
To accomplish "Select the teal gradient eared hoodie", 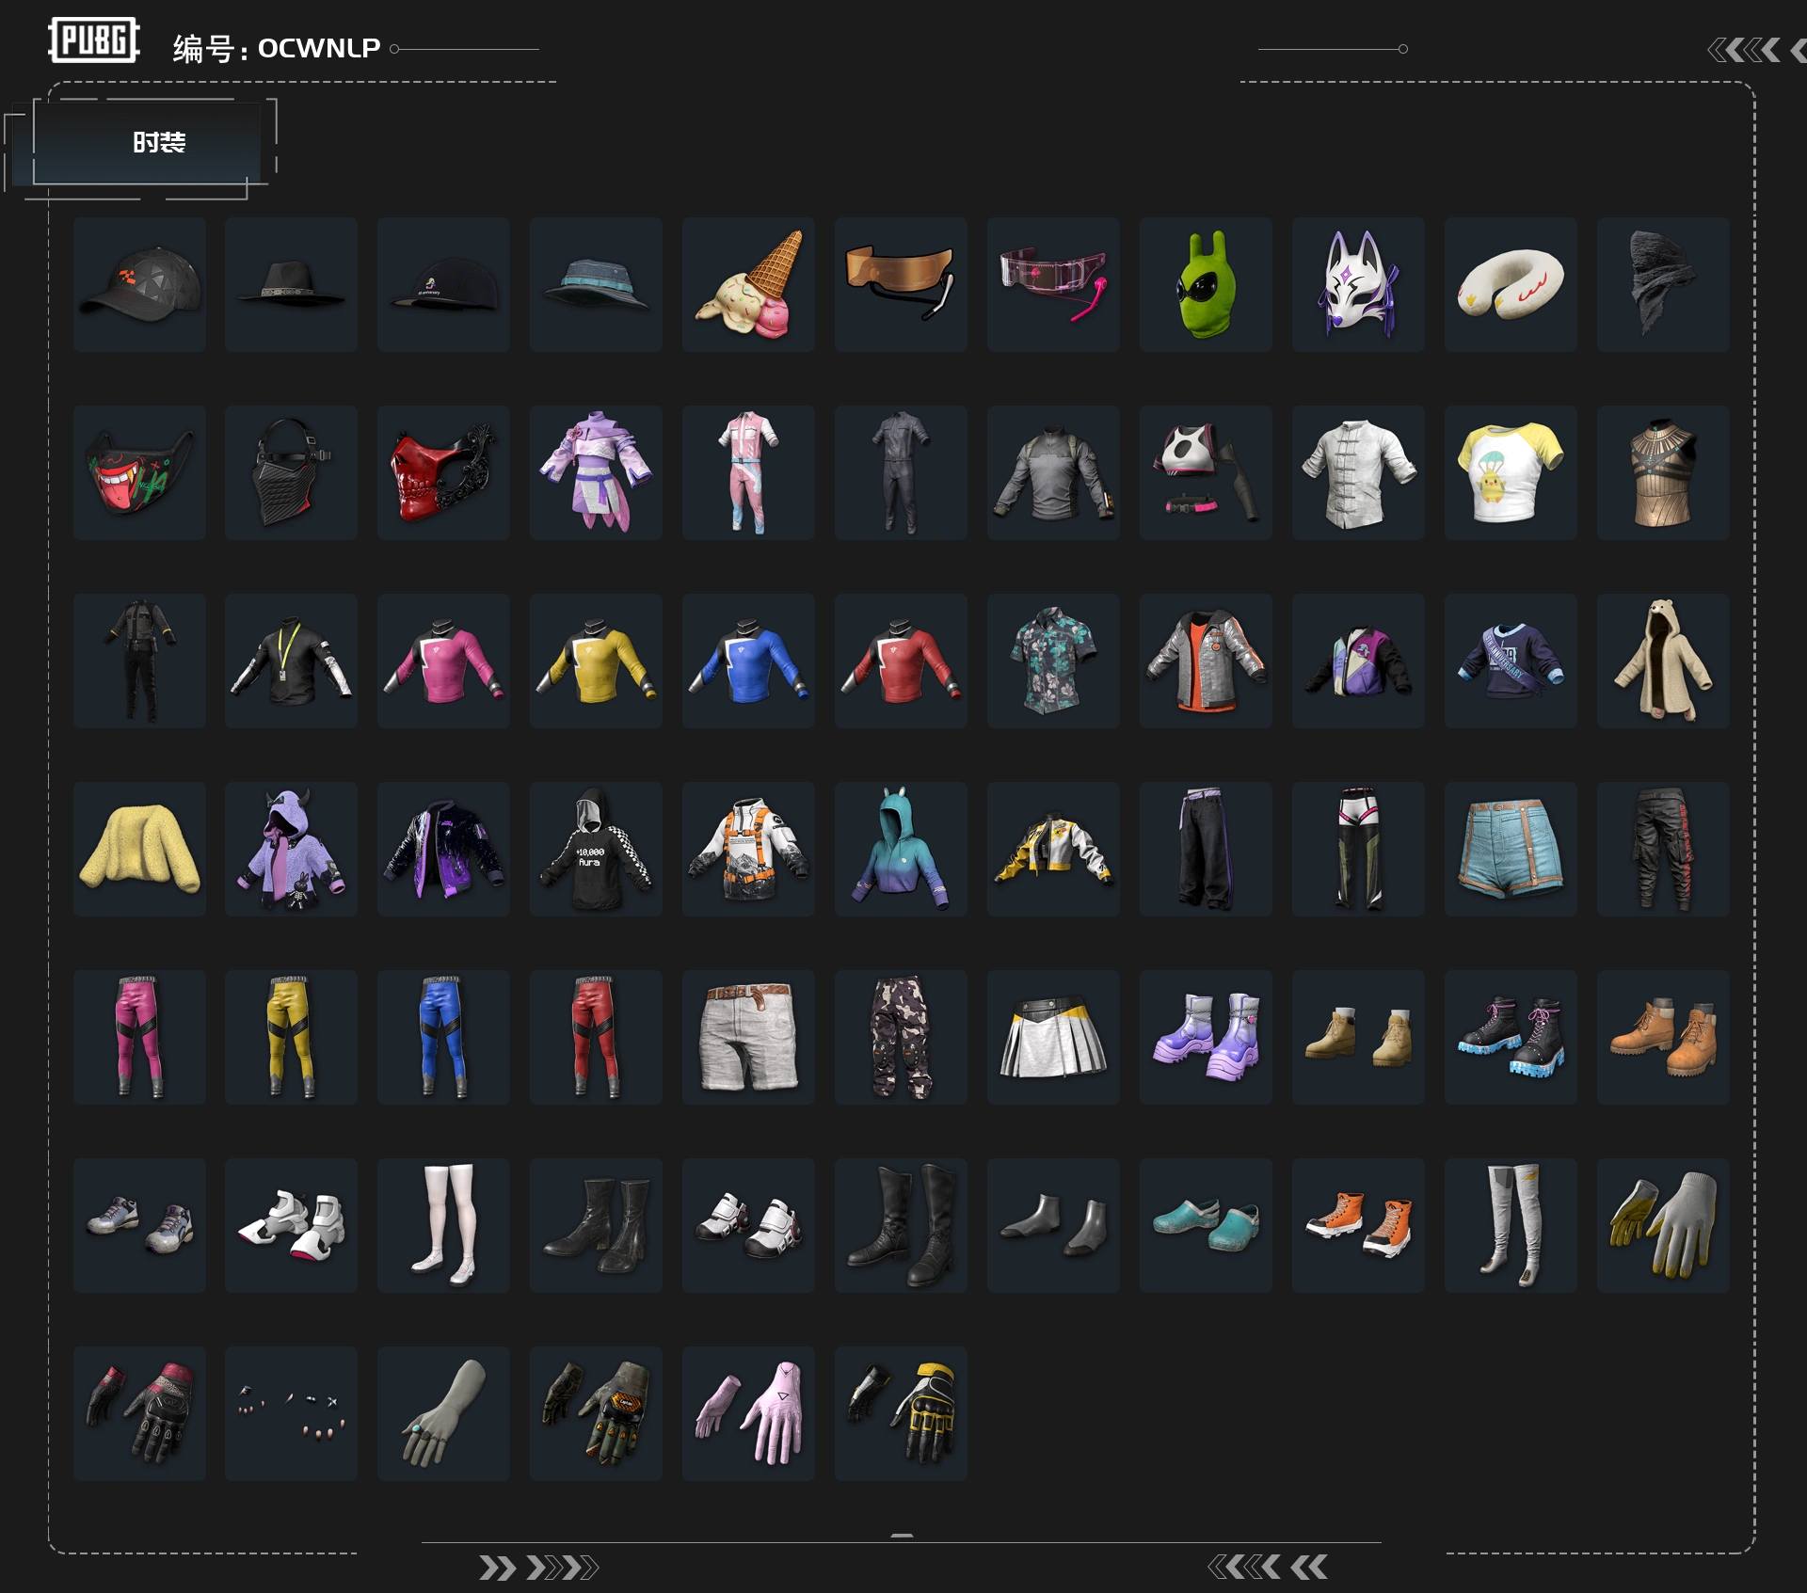I will (x=901, y=849).
